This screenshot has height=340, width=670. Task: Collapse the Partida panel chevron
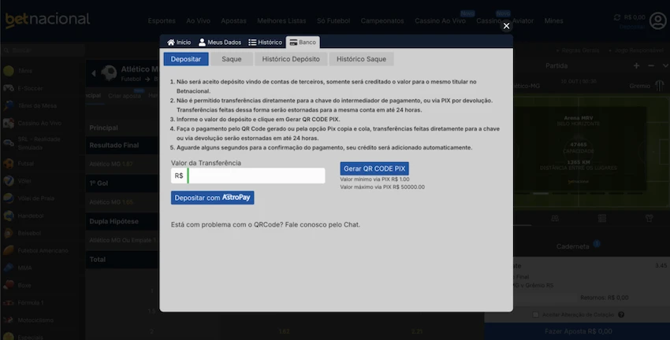665,65
